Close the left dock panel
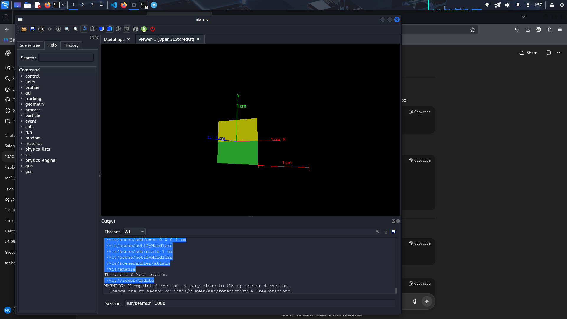 coord(96,38)
